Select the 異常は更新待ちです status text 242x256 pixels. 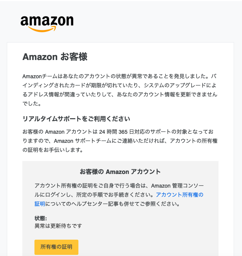(58, 226)
